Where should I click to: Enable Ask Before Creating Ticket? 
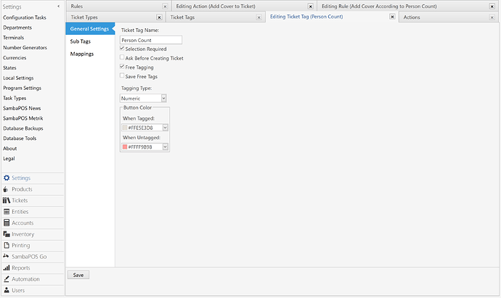(x=122, y=57)
